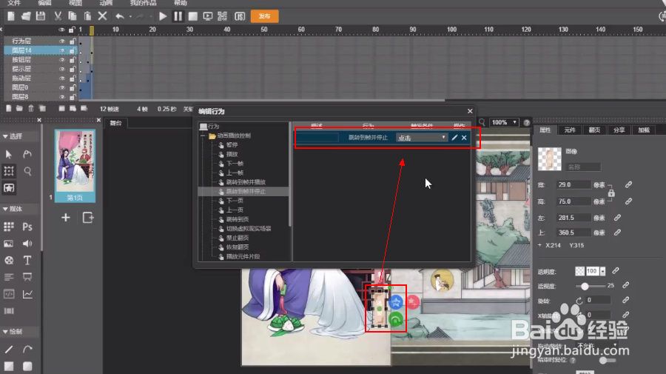The width and height of the screenshot is (666, 374).
Task: Play the animation
Action: 163,16
